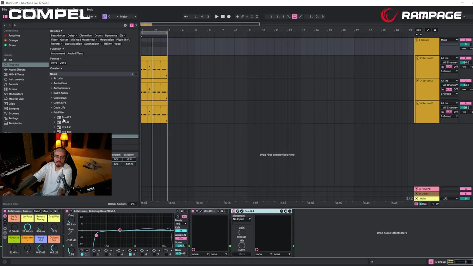Click the track 2 volume value -16.8
Screen dimensions: 473x266
466,62
